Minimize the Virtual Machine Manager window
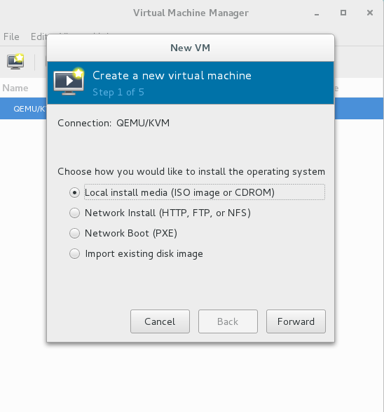 point(317,13)
